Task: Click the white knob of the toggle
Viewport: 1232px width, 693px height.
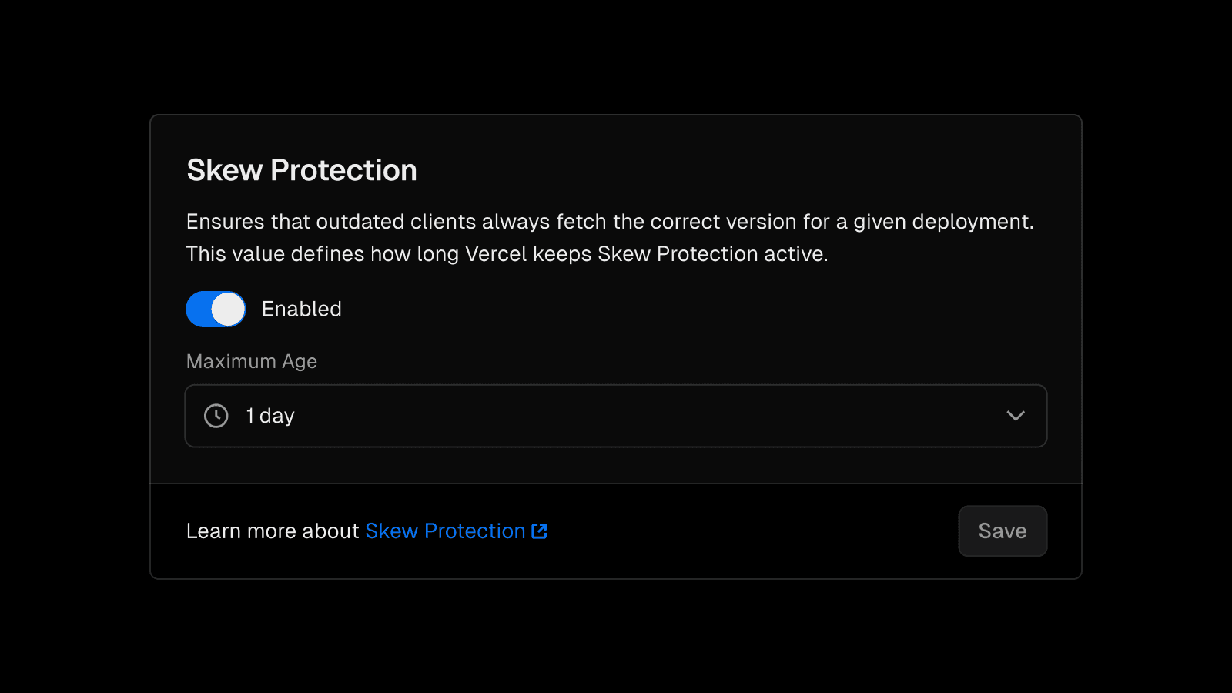Action: [x=228, y=310]
